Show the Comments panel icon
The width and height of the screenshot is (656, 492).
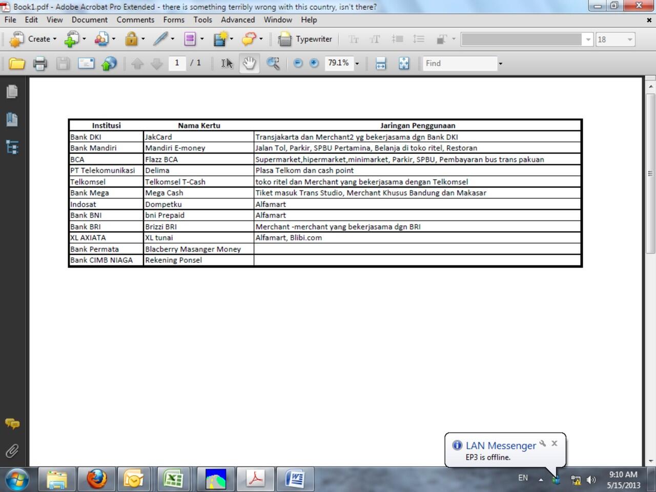pyautogui.click(x=12, y=424)
